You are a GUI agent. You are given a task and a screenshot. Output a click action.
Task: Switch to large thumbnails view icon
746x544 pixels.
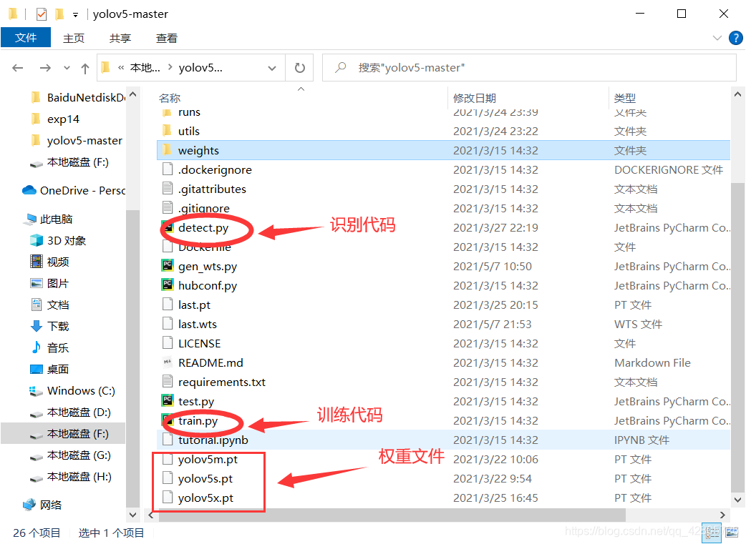coord(732,533)
